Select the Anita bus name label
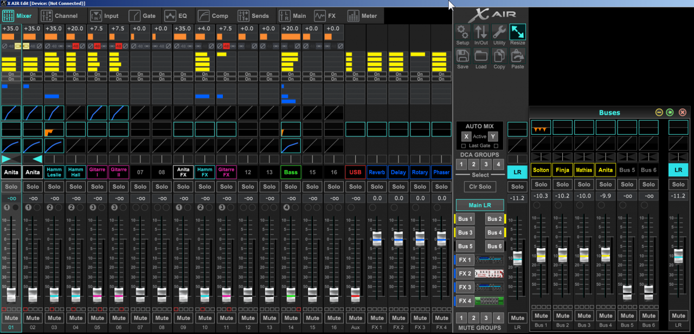The image size is (694, 334). pyautogui.click(x=605, y=170)
